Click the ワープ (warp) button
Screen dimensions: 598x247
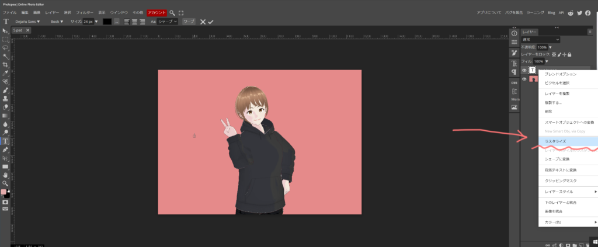pos(189,22)
